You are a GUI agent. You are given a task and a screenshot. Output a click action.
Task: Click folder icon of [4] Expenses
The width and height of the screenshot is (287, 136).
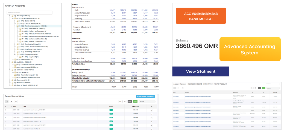pyautogui.click(x=13, y=80)
